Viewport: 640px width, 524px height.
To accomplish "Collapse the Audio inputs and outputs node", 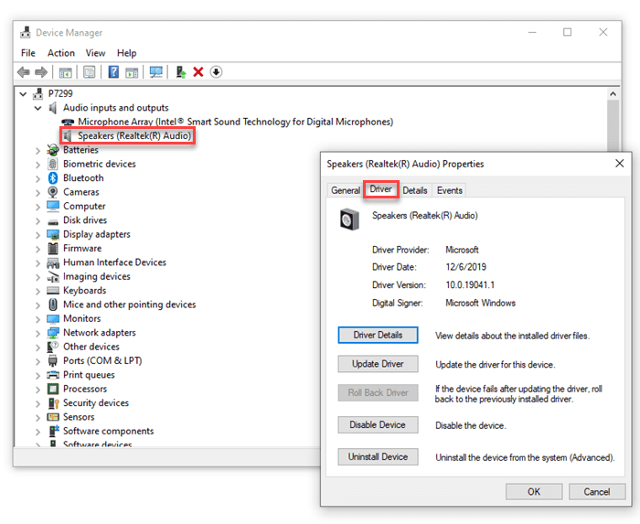I will coord(38,108).
